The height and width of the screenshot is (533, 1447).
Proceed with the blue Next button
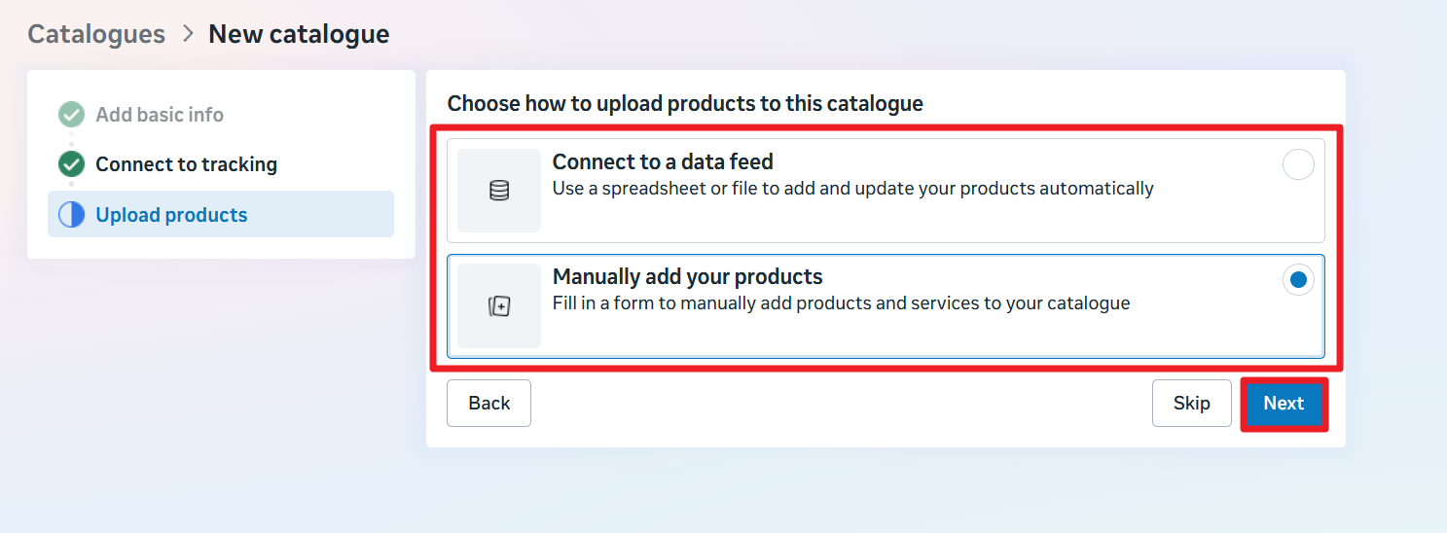pyautogui.click(x=1284, y=403)
